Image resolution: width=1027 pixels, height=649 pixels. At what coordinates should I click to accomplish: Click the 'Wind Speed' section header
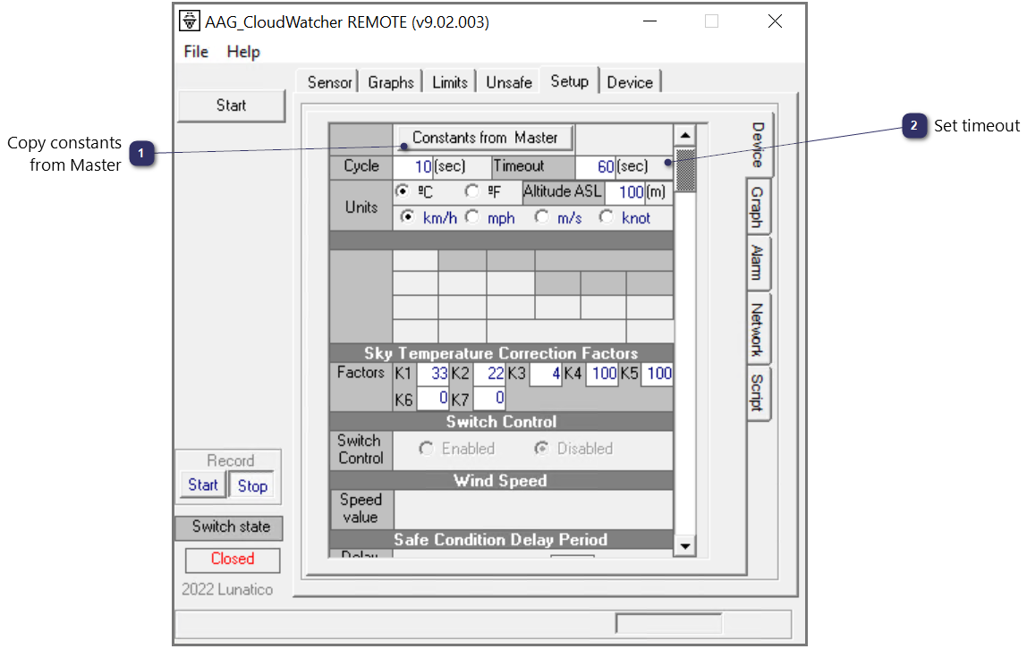500,480
